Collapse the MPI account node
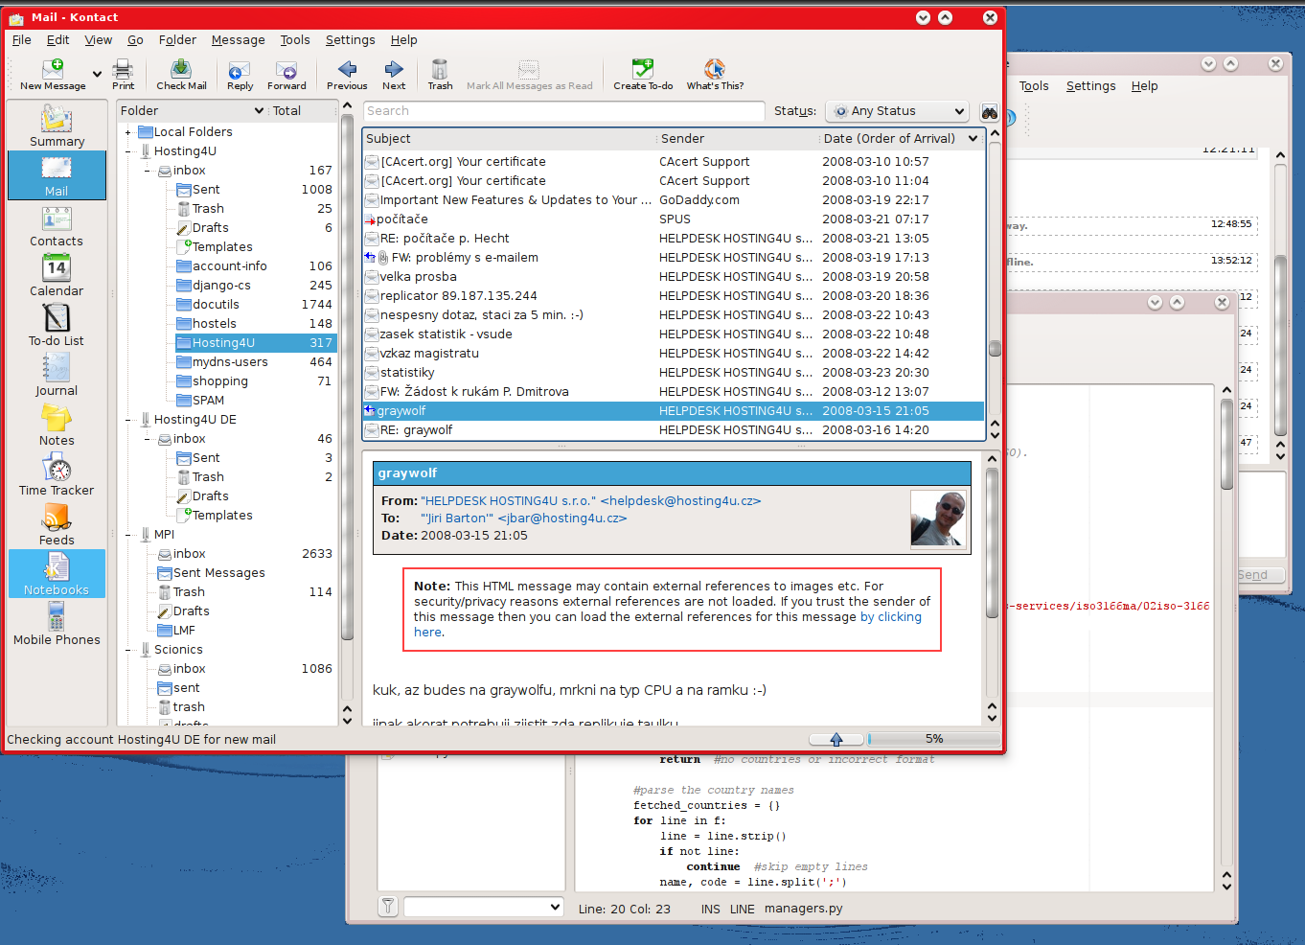The width and height of the screenshot is (1305, 945). pyautogui.click(x=128, y=535)
